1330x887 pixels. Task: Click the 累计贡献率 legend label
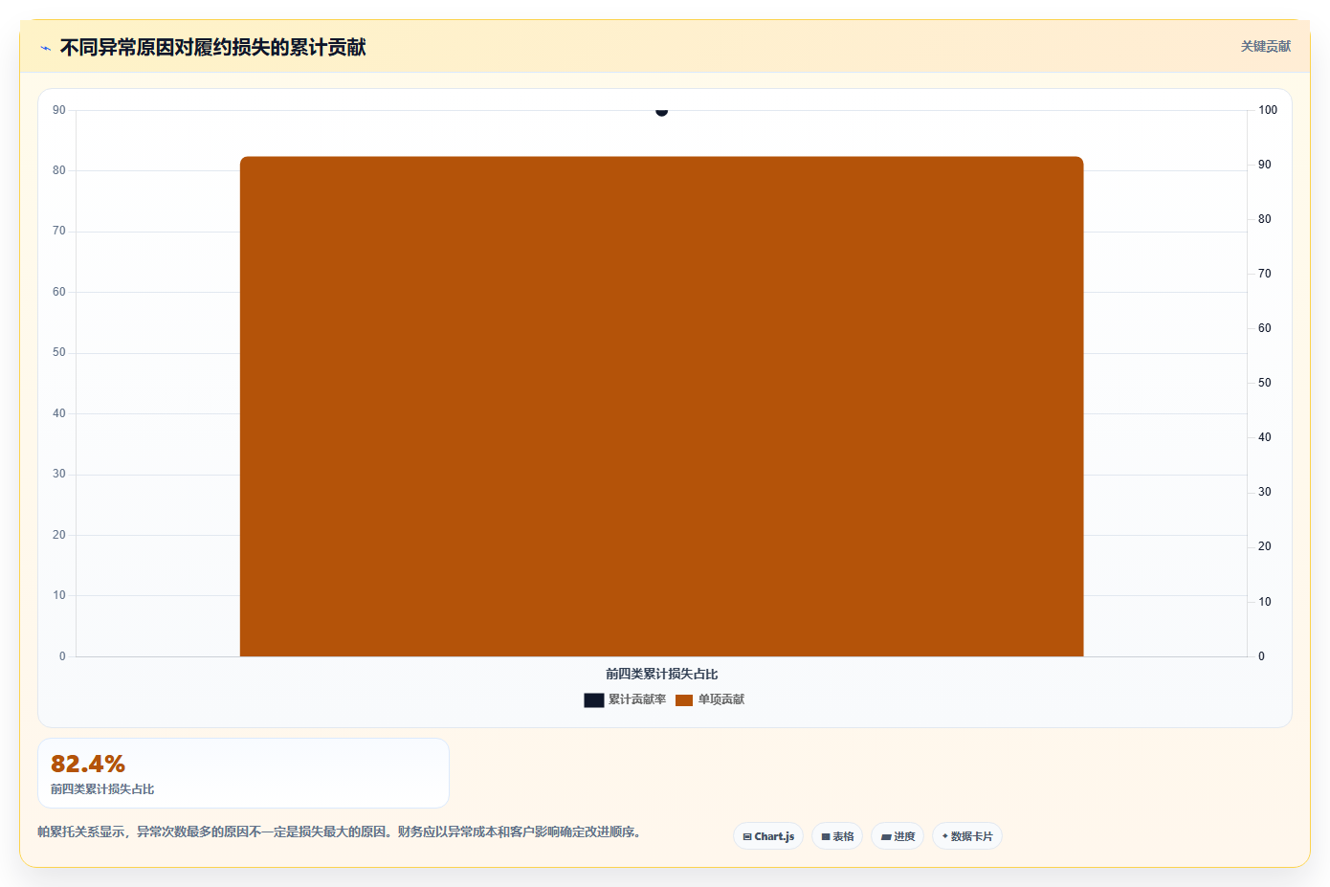(637, 699)
